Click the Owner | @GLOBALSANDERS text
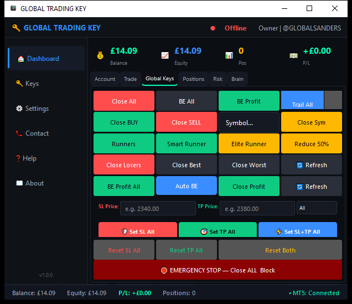 click(x=299, y=28)
